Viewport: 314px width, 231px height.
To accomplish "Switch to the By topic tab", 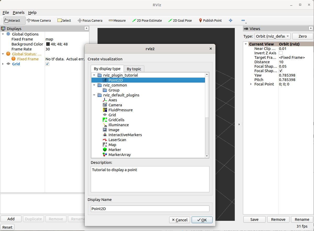I will [x=134, y=69].
